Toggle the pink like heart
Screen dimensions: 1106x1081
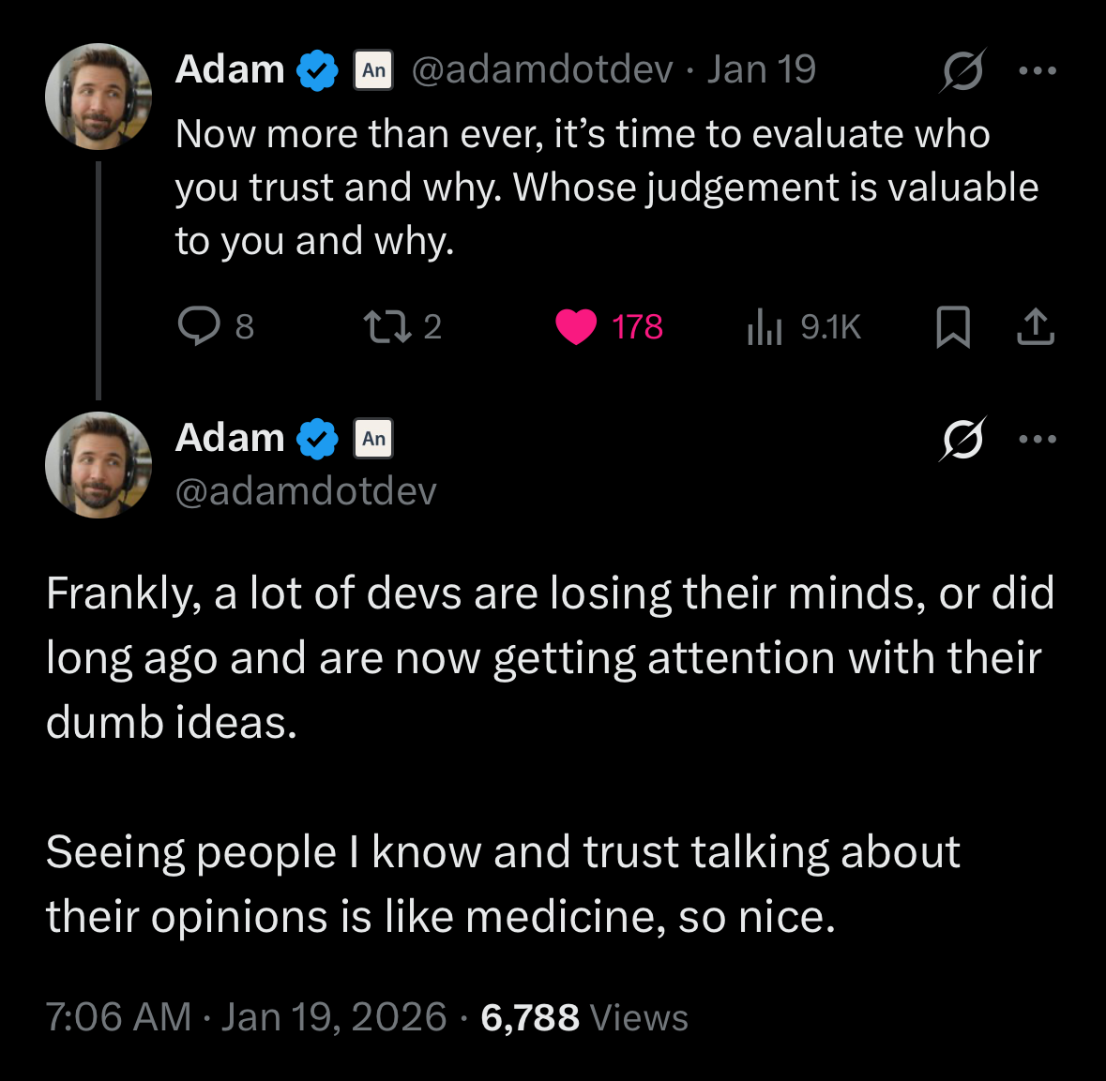(576, 327)
